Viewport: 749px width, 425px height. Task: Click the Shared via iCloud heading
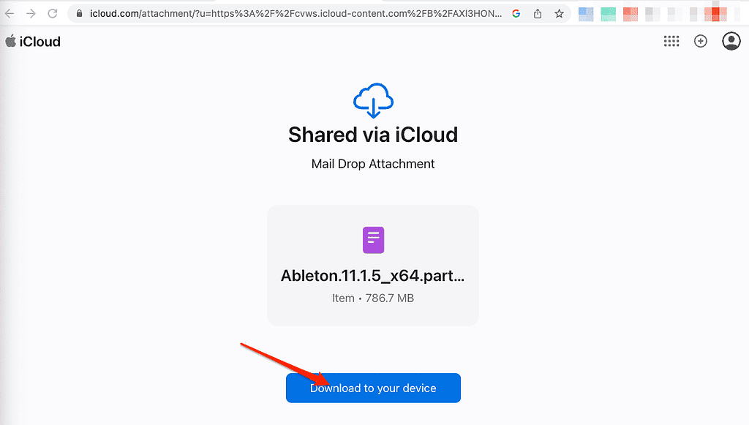pos(373,135)
